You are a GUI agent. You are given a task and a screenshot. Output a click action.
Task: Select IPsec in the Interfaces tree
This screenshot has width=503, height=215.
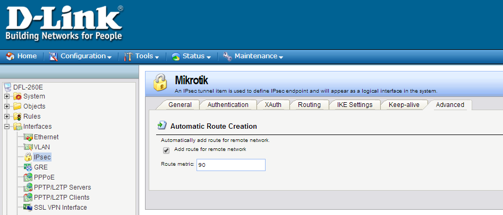[x=42, y=157]
